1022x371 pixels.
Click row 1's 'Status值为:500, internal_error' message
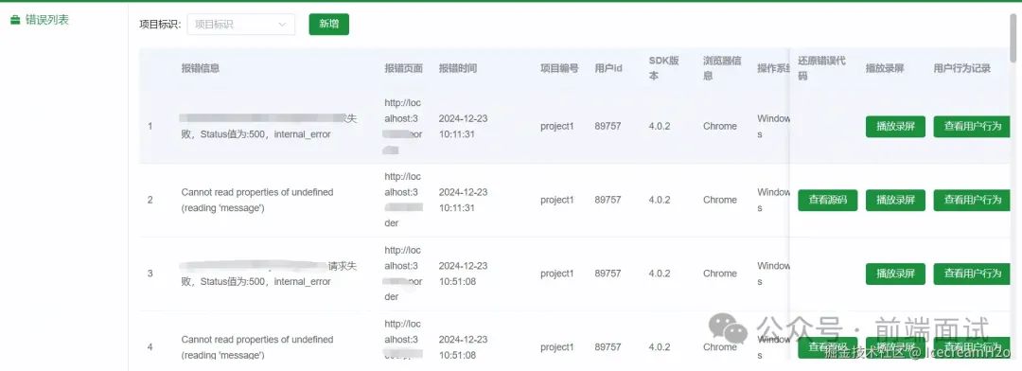click(256, 134)
